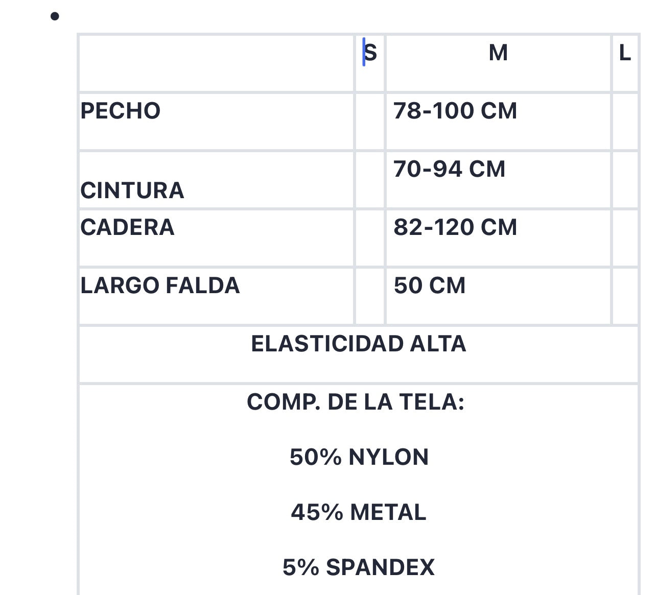This screenshot has width=656, height=595.
Task: Select the CINTURA label cell
Action: (216, 180)
